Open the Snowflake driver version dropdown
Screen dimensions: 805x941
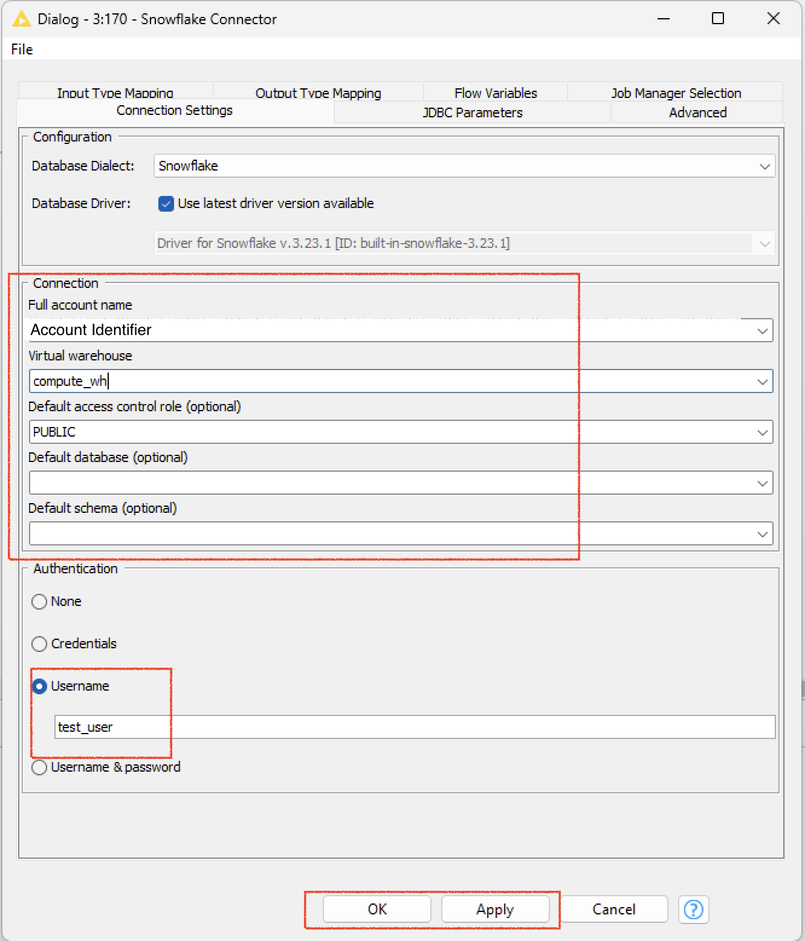point(765,243)
